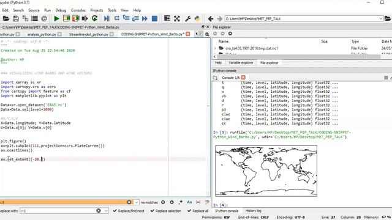392x220 pixels.
Task: Go forward with the gray arrow icon
Action: [x=219, y=19]
